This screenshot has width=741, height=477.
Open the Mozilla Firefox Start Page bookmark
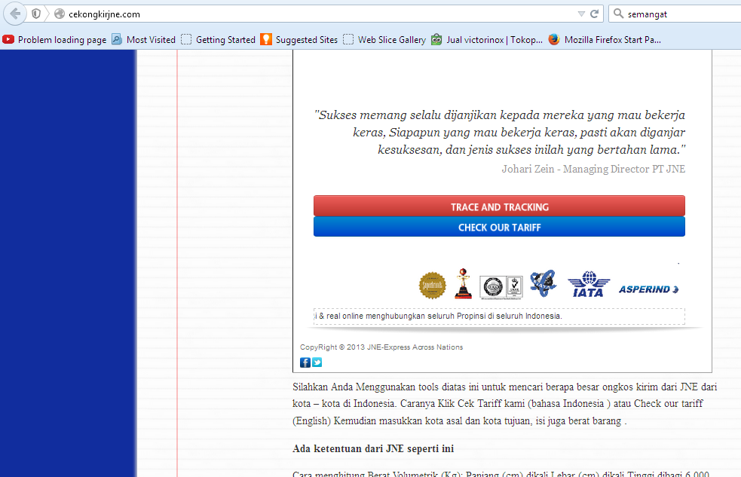(605, 40)
